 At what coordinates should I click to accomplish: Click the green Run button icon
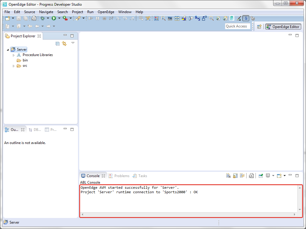point(54,18)
